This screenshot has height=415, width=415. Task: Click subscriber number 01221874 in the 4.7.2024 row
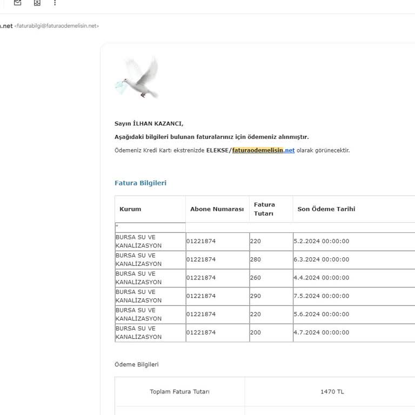(x=201, y=332)
